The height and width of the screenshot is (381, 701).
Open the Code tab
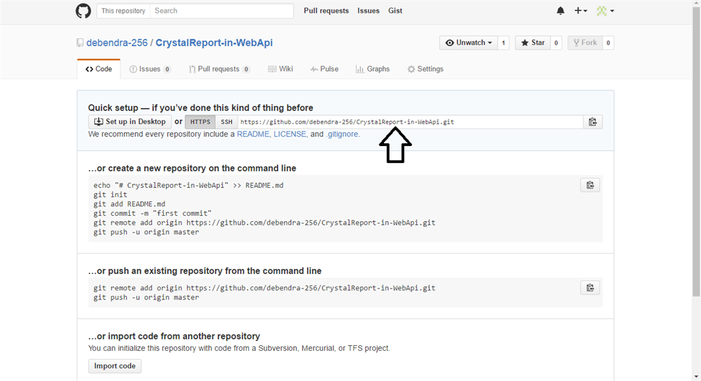tap(99, 69)
